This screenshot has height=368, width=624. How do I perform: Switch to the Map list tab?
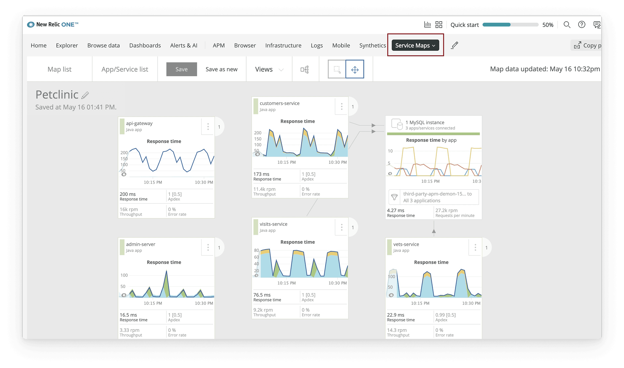(60, 69)
